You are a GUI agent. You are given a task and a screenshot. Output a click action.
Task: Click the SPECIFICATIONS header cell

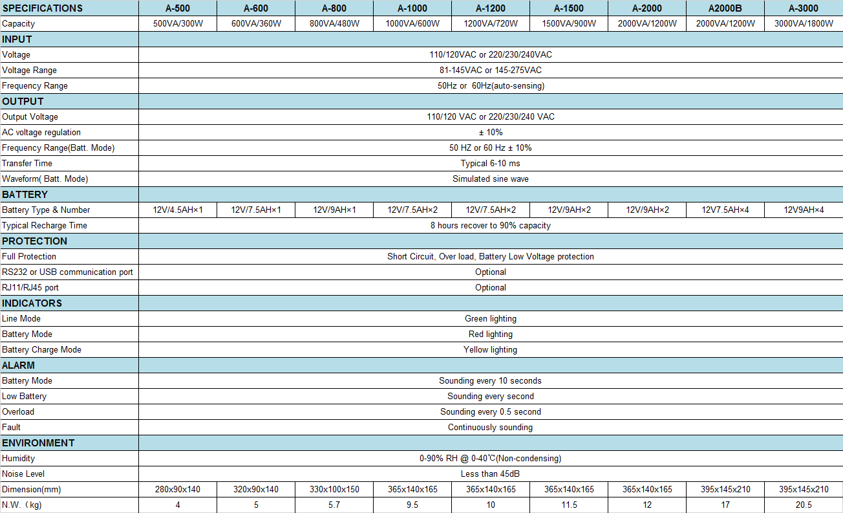69,8
